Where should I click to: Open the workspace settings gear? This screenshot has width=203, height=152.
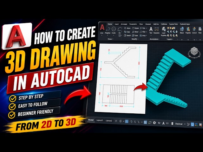pos(154,123)
